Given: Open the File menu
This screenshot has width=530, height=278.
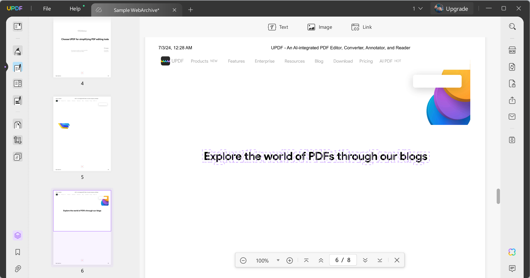Looking at the screenshot, I should click(46, 9).
